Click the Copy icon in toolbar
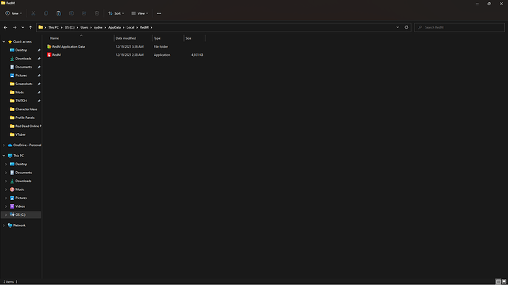The image size is (508, 285). (46, 13)
